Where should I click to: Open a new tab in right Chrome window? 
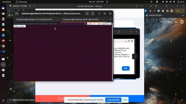click(156, 6)
